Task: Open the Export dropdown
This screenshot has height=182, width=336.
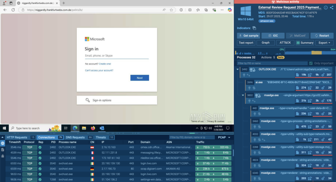Action: pyautogui.click(x=324, y=43)
